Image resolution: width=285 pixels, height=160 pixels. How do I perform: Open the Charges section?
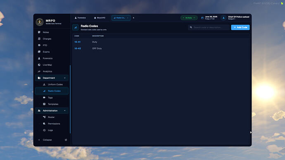coord(52,39)
